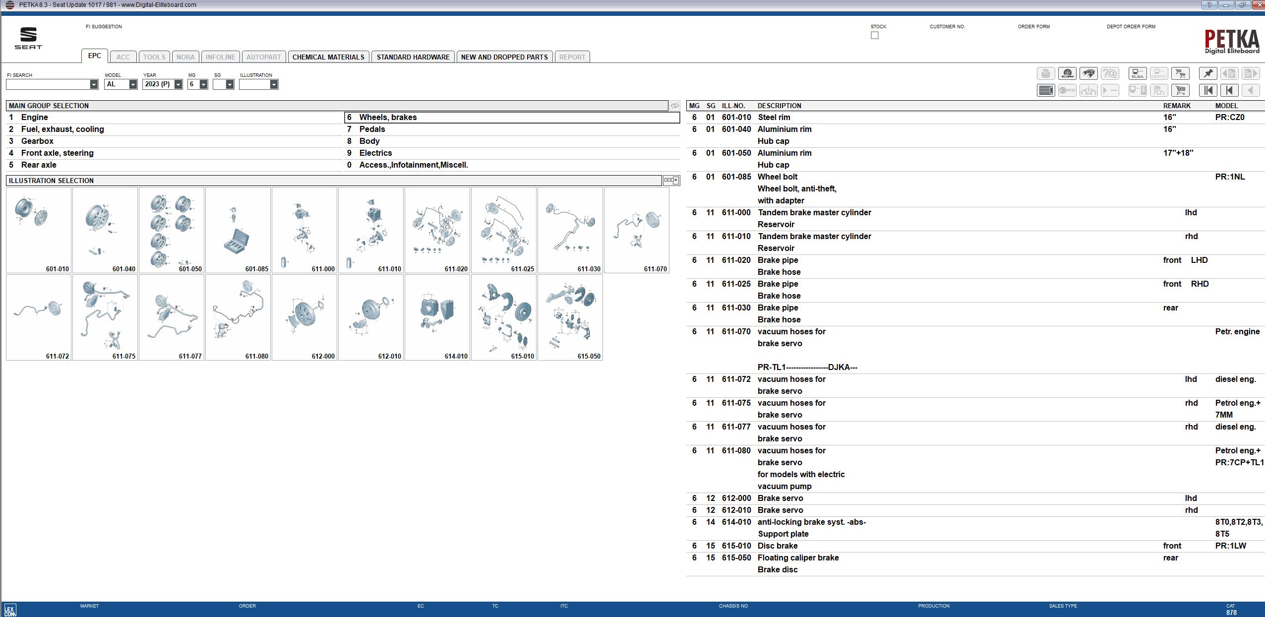
Task: Click the binoculars search icon
Action: 1088,73
